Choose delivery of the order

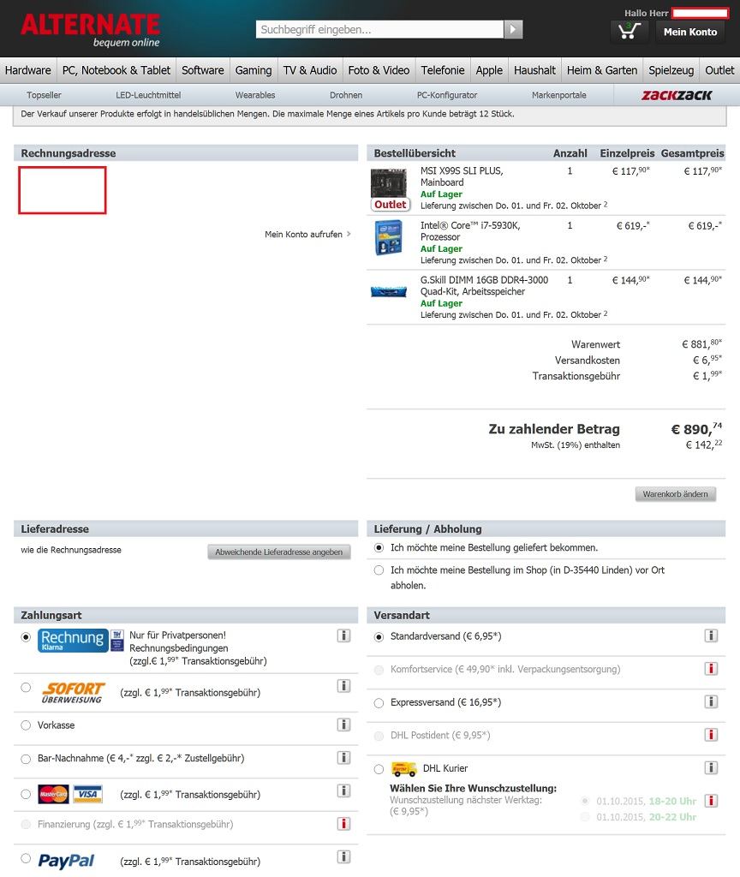coord(379,547)
